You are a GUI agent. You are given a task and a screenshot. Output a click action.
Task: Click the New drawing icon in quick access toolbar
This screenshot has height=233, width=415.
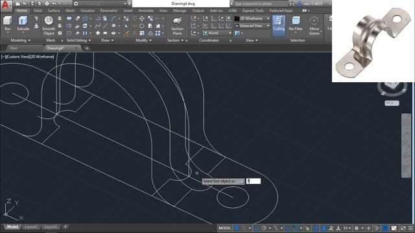point(18,4)
